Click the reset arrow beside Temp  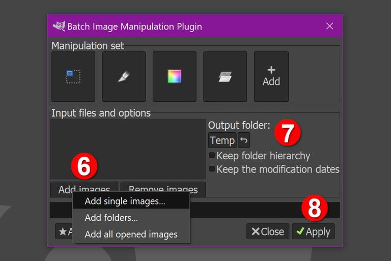(244, 140)
